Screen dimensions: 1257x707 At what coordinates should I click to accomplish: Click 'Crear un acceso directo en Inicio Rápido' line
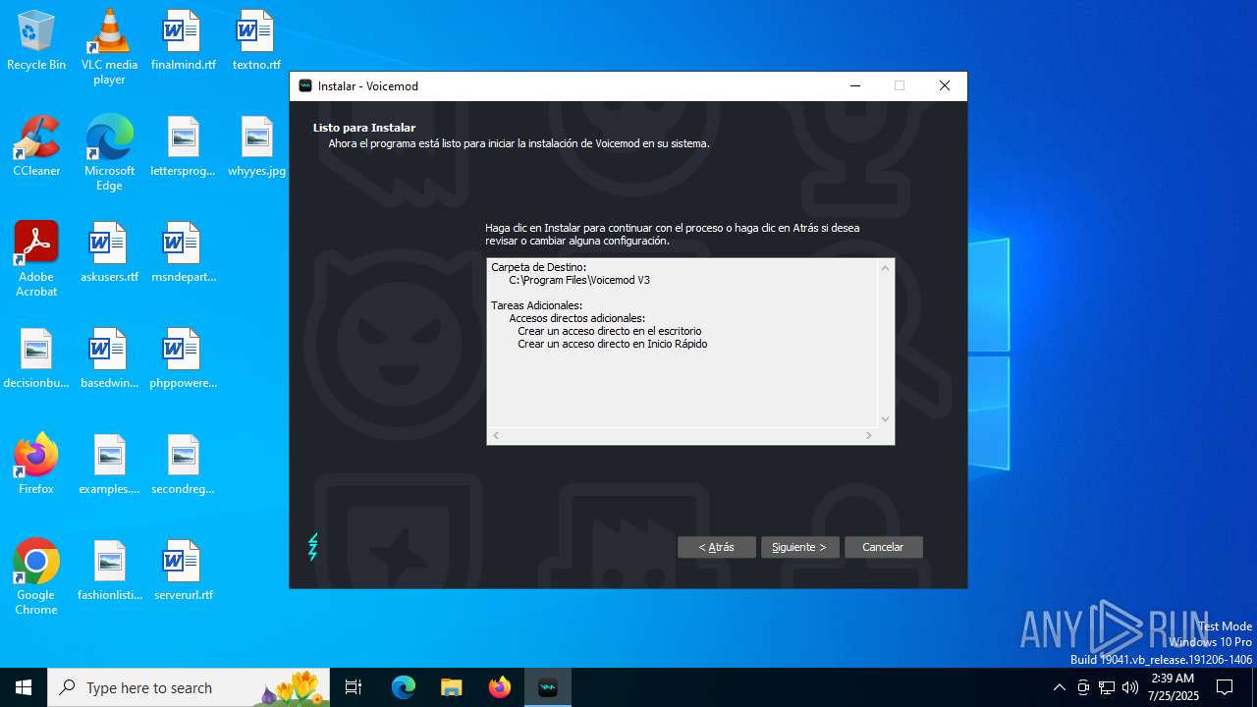(613, 344)
